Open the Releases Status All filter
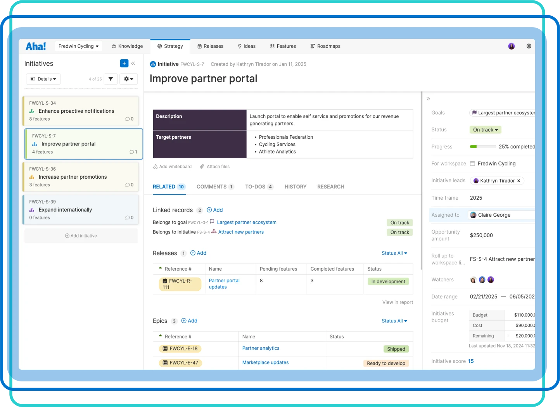This screenshot has height=407, width=560. coord(394,253)
